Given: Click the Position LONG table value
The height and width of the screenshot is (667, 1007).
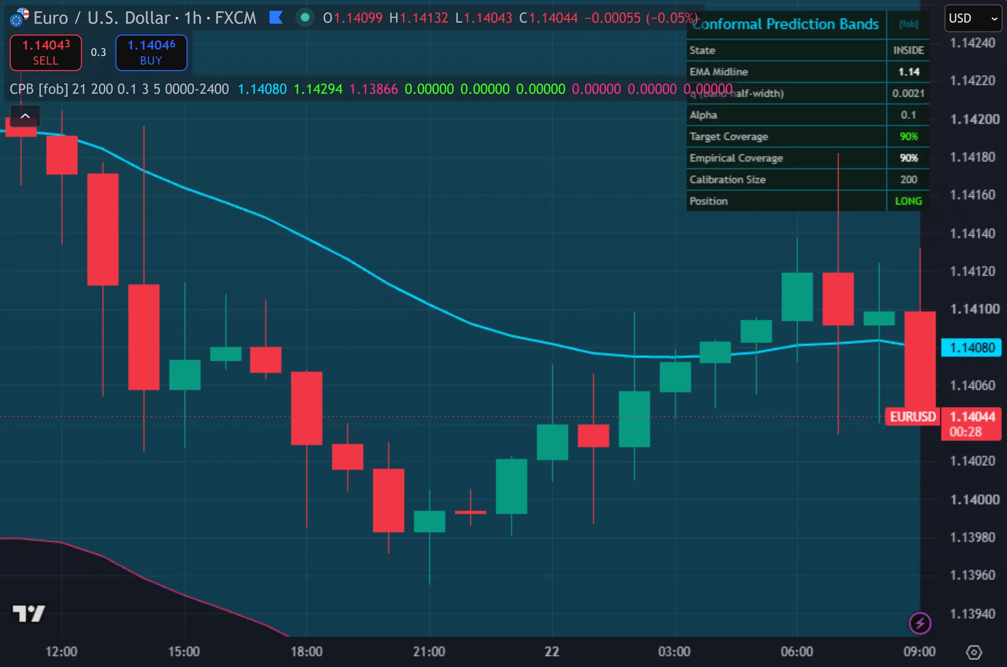Looking at the screenshot, I should pos(908,201).
